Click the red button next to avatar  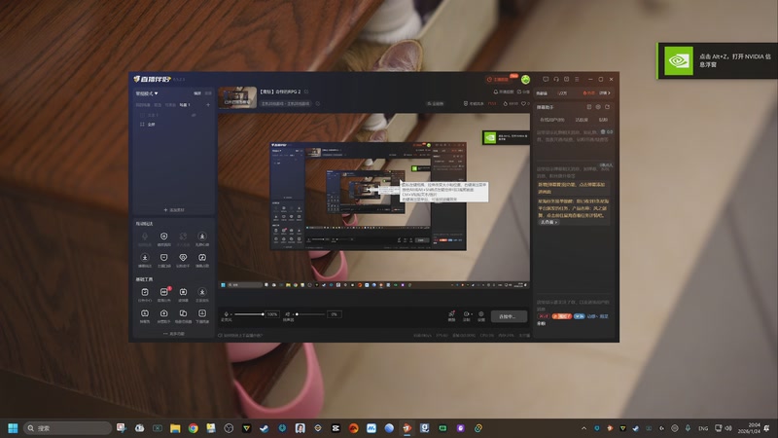click(501, 80)
